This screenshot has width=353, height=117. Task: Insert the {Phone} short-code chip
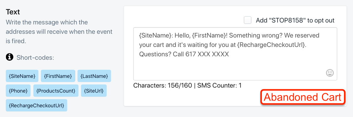tap(18, 91)
